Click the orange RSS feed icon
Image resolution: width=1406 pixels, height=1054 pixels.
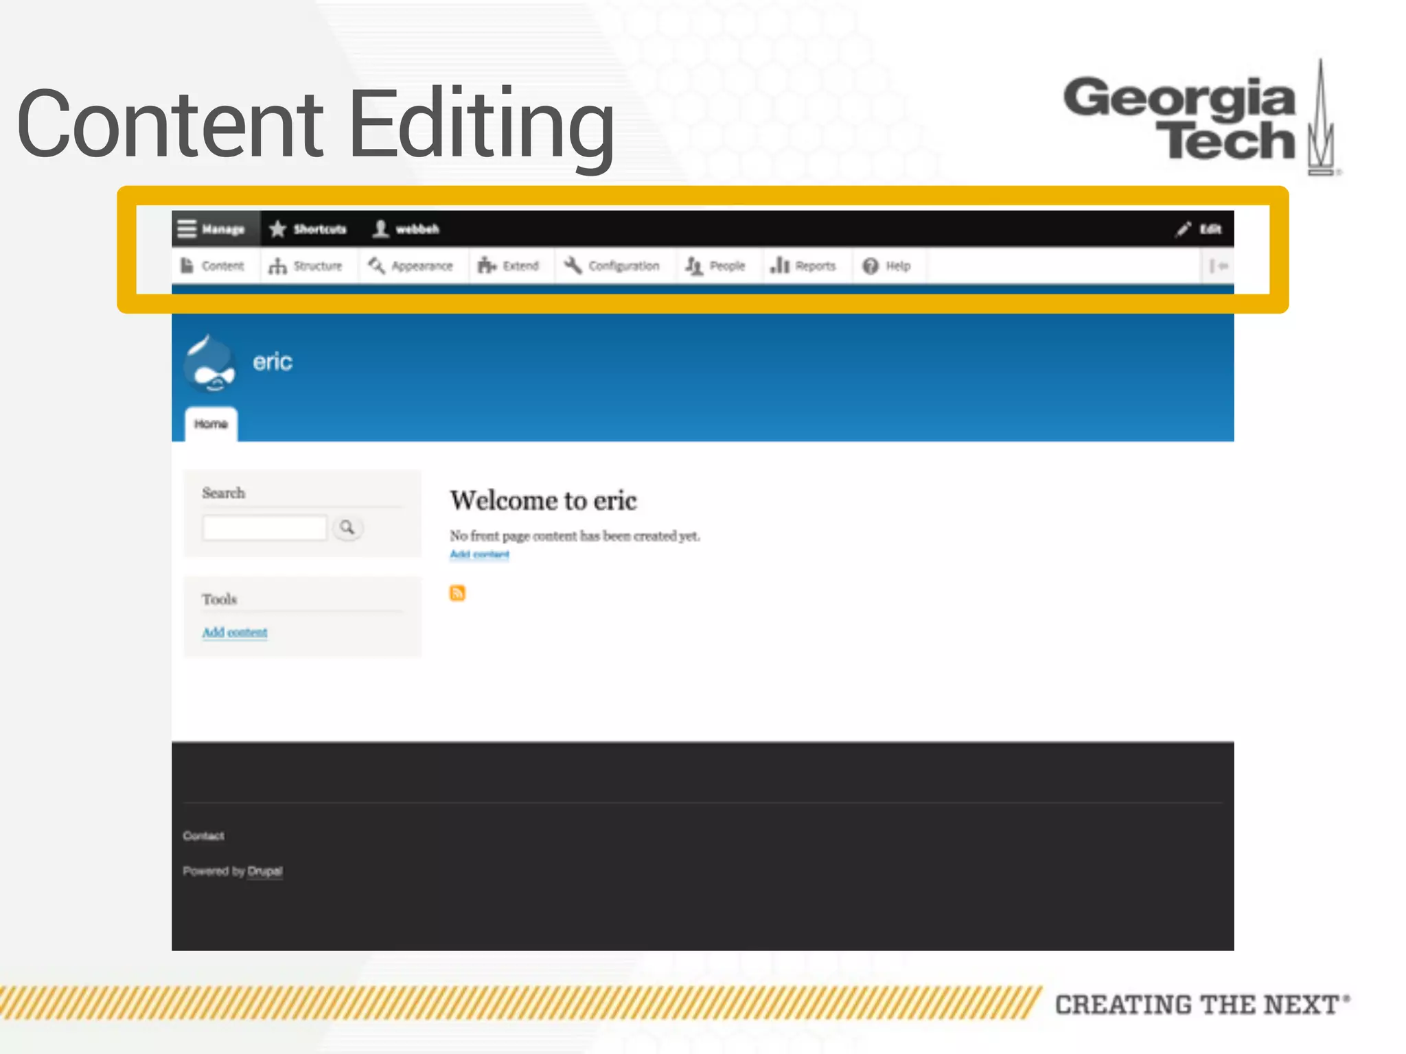pos(457,593)
